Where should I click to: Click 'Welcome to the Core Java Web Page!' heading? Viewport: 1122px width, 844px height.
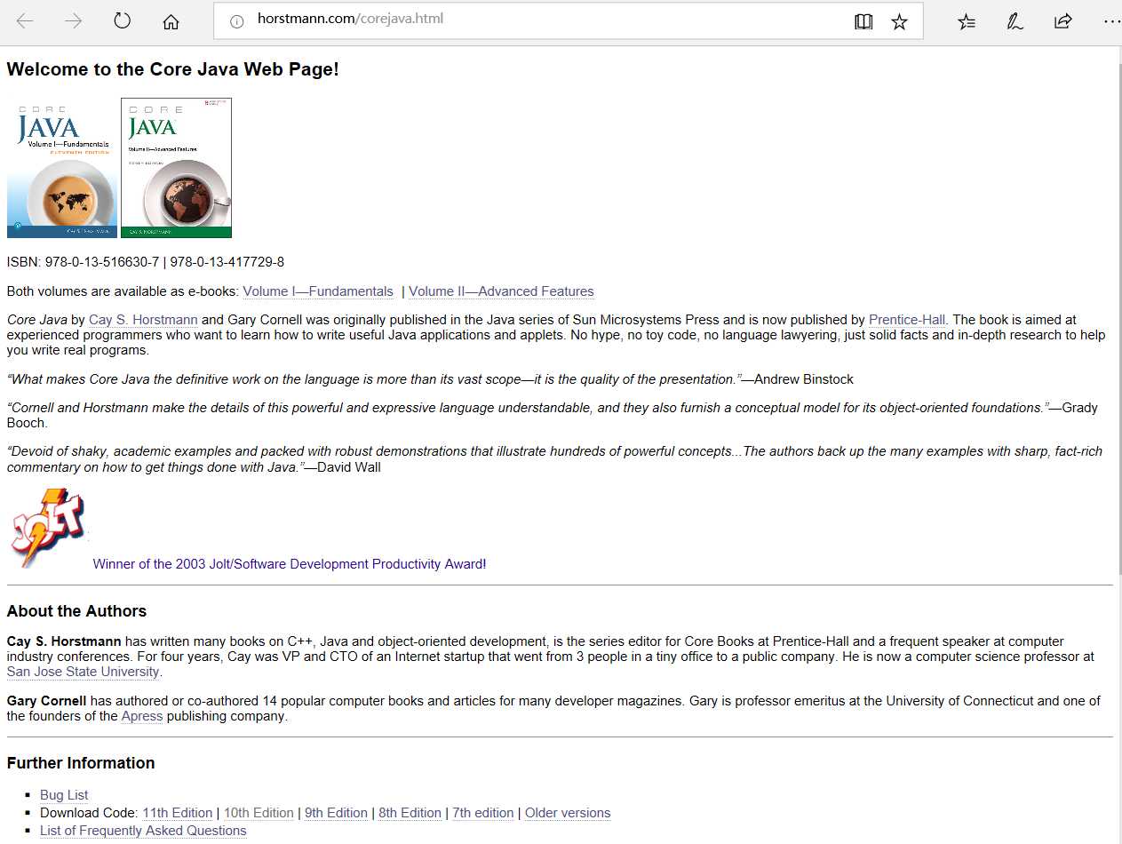173,69
